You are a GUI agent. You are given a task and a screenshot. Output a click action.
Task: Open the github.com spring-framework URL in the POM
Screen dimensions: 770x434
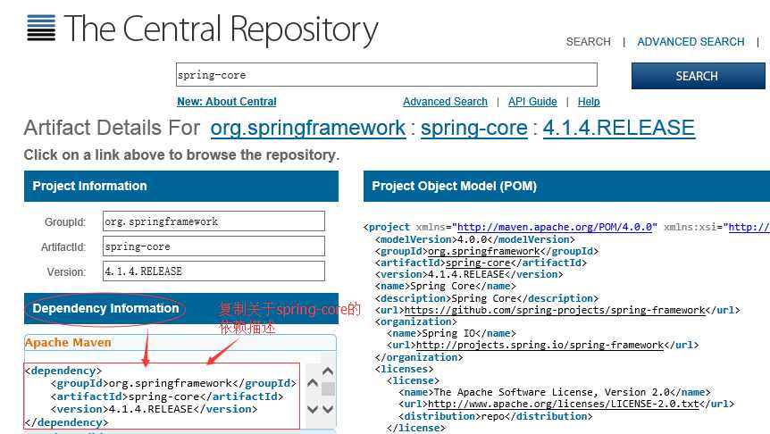point(555,310)
